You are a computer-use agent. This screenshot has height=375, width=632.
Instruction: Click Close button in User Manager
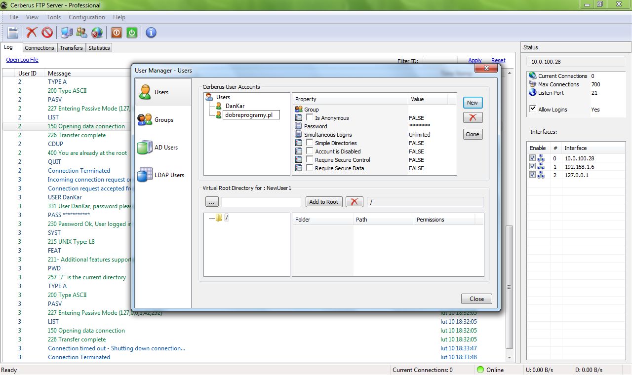[x=476, y=299]
